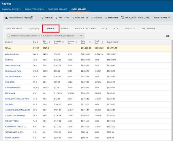
Task: Open LEESBURG JEEP/KIA/SUBARU vendor link
Action: (x=17, y=110)
